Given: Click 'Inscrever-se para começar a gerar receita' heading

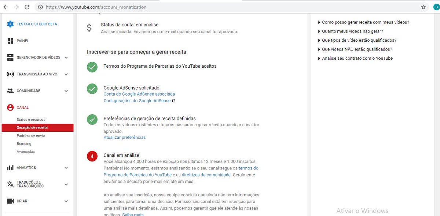Looking at the screenshot, I should [136, 52].
